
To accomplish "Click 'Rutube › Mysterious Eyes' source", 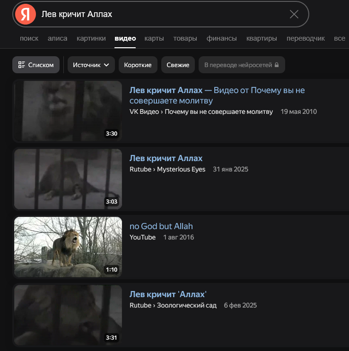I will (x=167, y=169).
